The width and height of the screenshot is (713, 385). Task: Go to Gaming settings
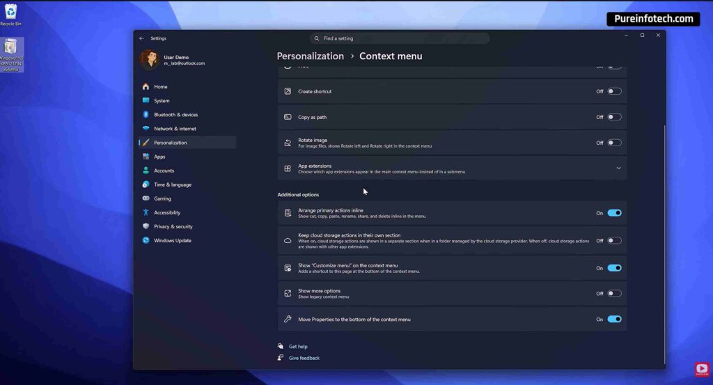tap(187, 198)
